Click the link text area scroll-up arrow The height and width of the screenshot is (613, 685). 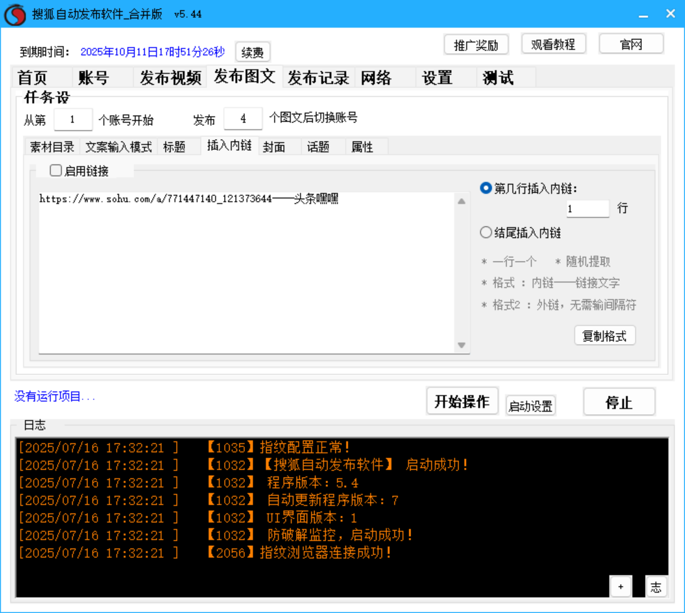point(462,201)
